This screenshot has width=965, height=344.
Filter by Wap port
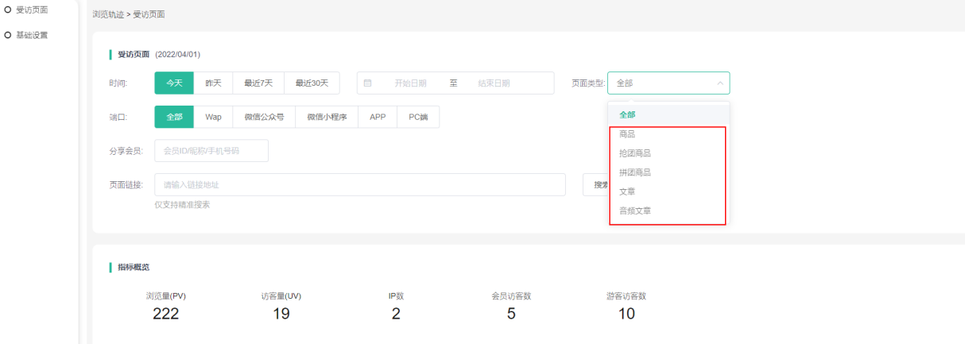pos(213,117)
